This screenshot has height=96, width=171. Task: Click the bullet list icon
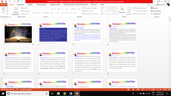tap(63, 9)
